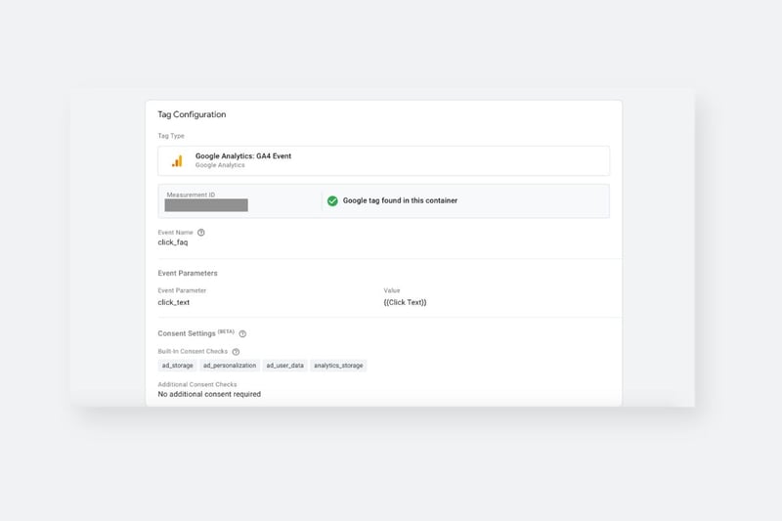
Task: Click No additional consent required text
Action: tap(209, 394)
